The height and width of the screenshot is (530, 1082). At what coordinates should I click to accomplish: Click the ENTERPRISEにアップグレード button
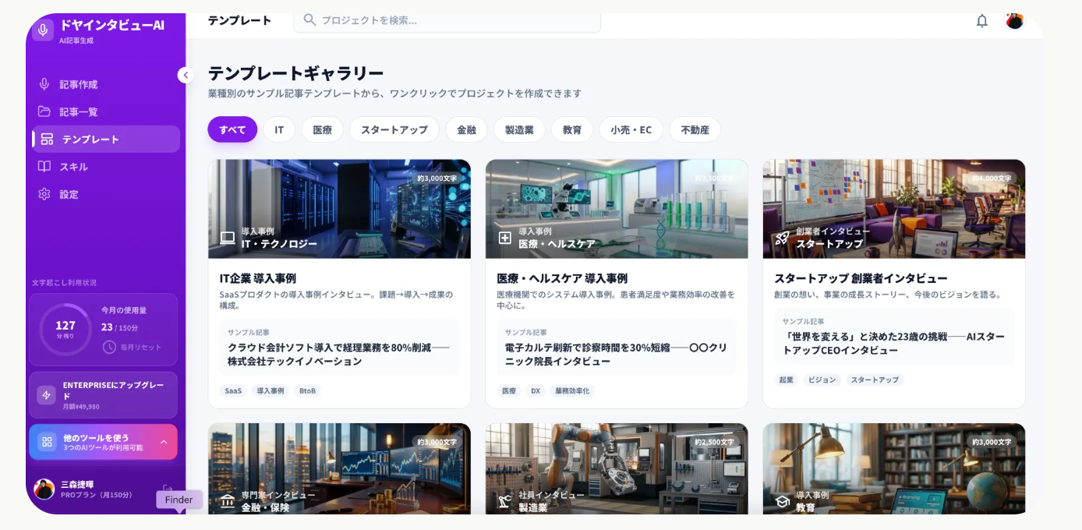[x=104, y=395]
